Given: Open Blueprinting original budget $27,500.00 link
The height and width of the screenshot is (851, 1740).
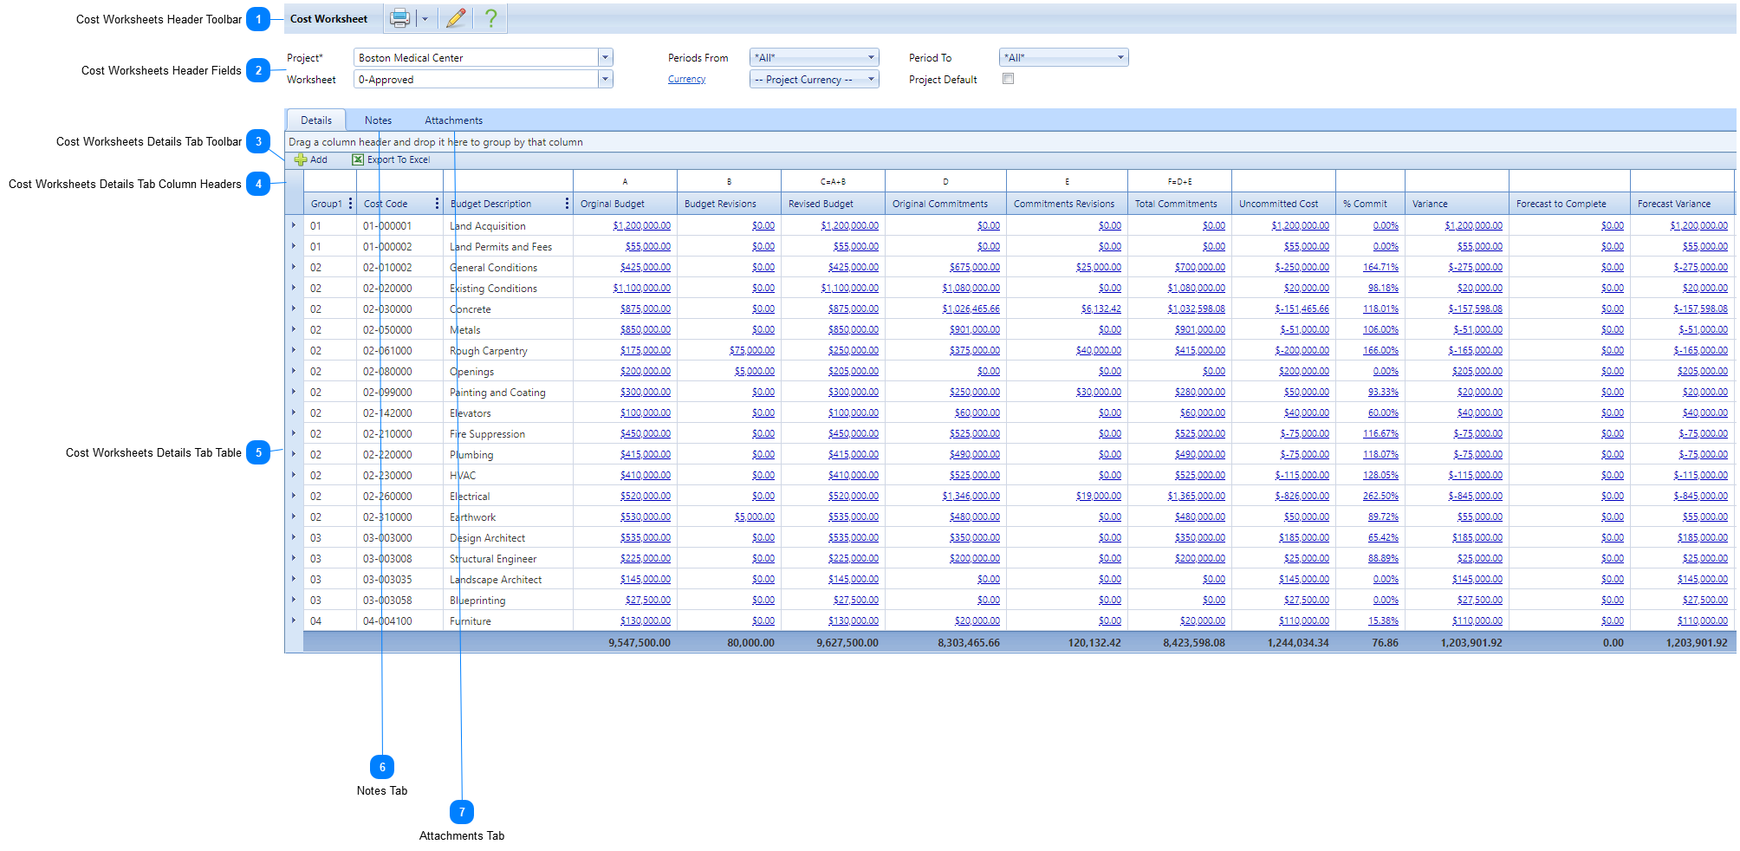Looking at the screenshot, I should [647, 600].
